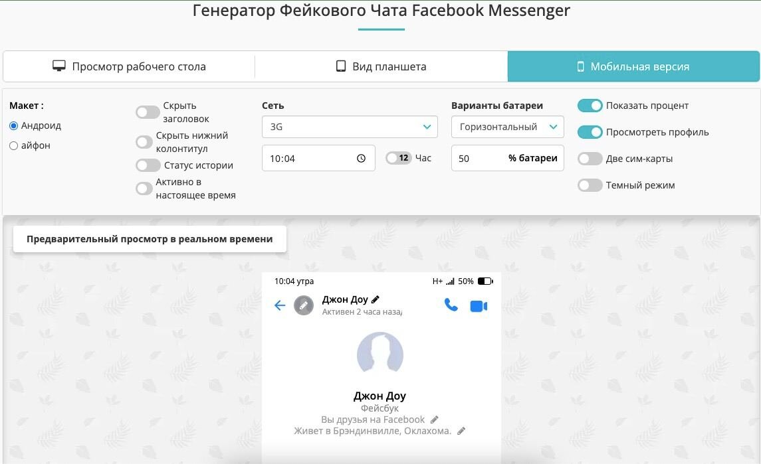Turn off the Просмотреть профиль switch
The width and height of the screenshot is (761, 464).
point(590,132)
